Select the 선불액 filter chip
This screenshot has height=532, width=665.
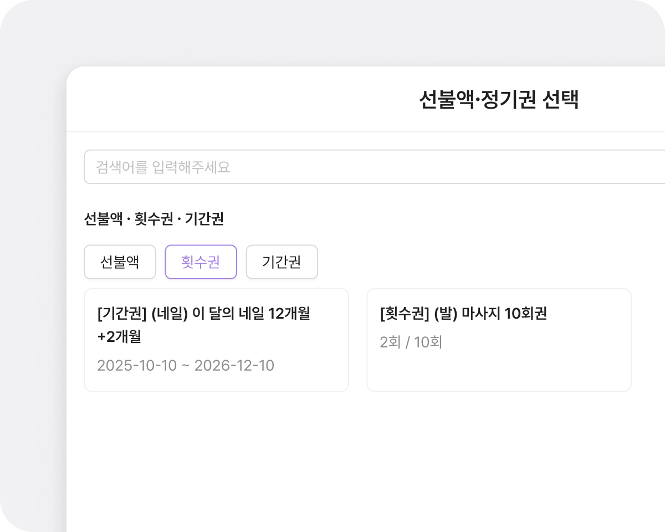[120, 262]
